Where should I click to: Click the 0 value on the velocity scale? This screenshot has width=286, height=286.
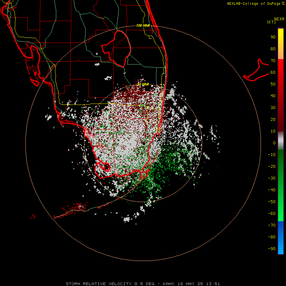pos(274,143)
